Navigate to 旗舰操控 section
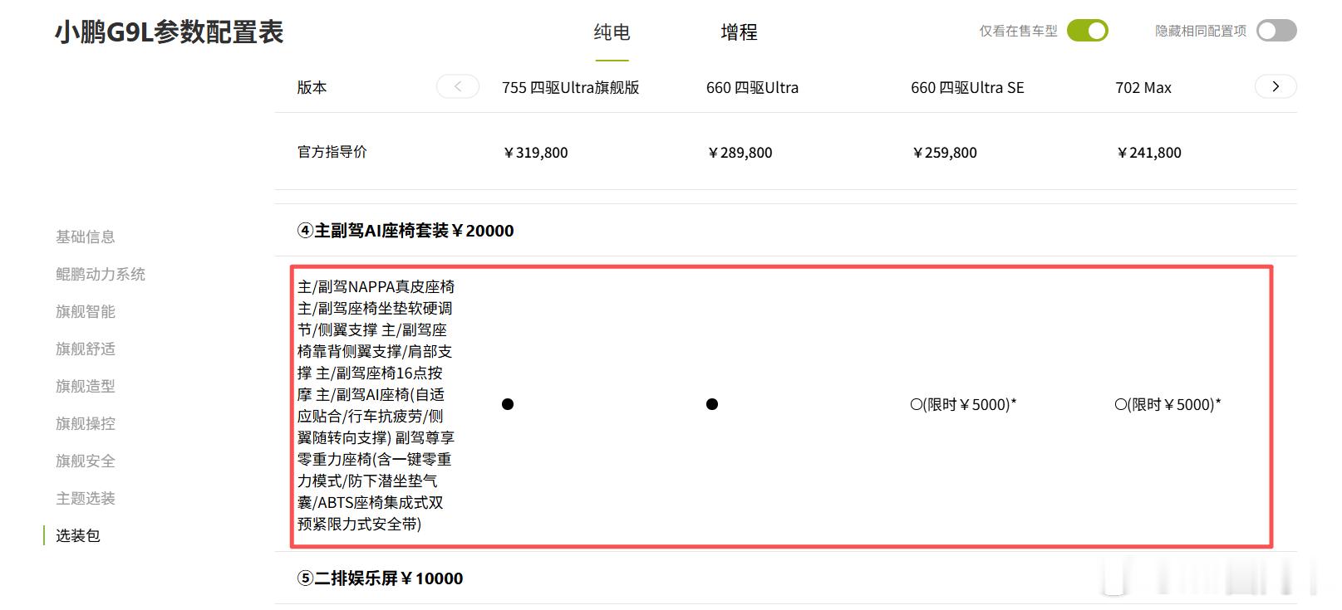The image size is (1342, 610). 86,423
